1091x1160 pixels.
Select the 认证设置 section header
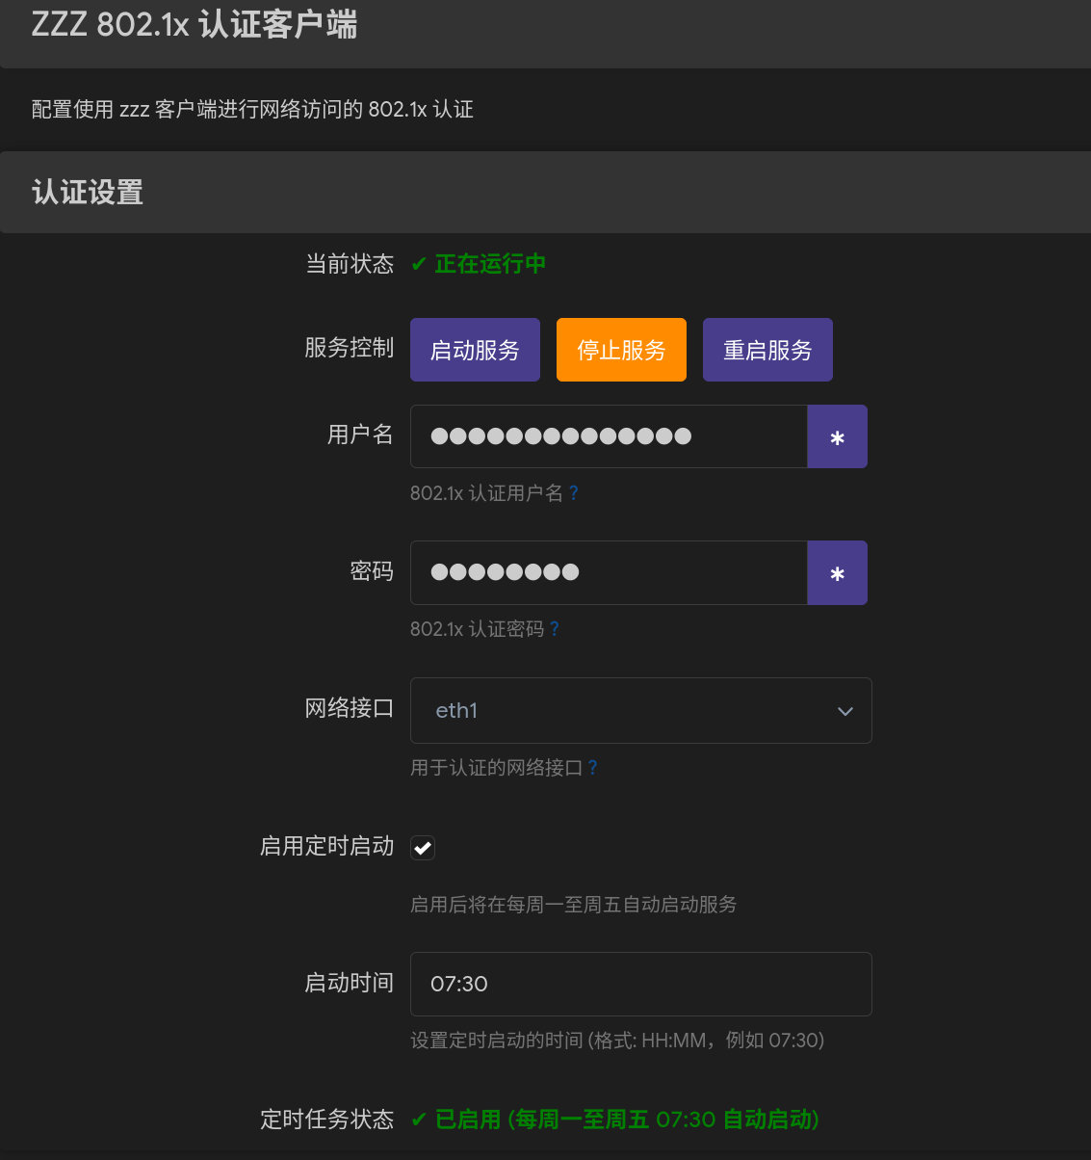coord(88,193)
